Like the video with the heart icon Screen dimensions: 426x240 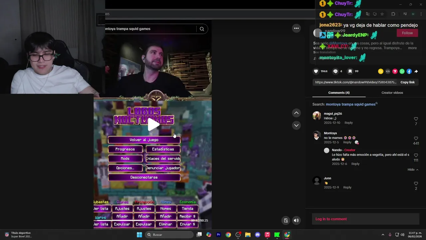tap(316, 71)
